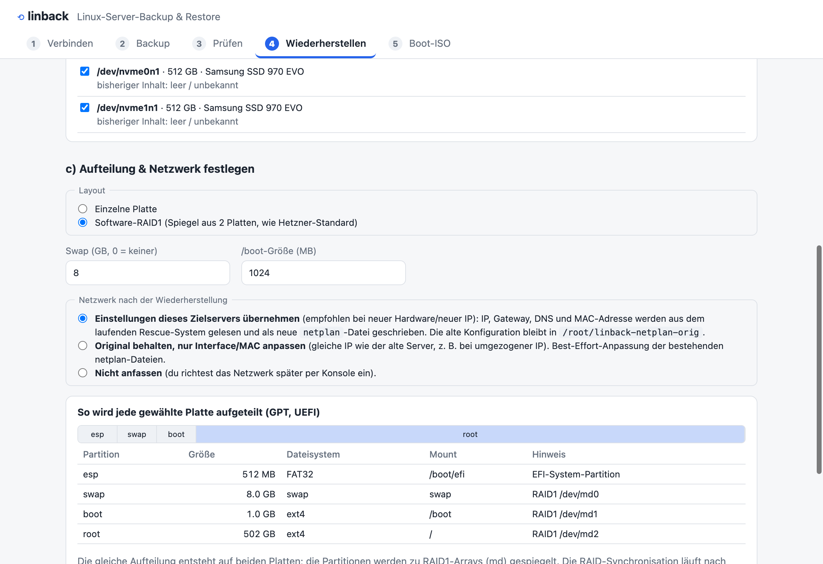Image resolution: width=823 pixels, height=564 pixels.
Task: Select the Wiederherstellen step tab
Action: pyautogui.click(x=316, y=44)
